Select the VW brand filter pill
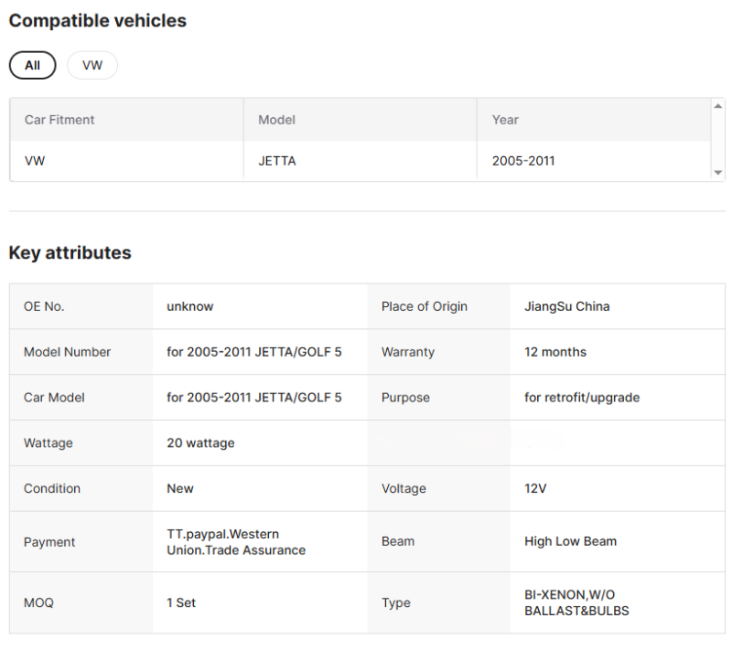732x650 pixels. [92, 65]
